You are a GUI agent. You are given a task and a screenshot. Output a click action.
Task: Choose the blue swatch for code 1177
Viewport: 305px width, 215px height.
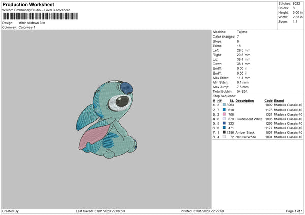pyautogui.click(x=224, y=128)
